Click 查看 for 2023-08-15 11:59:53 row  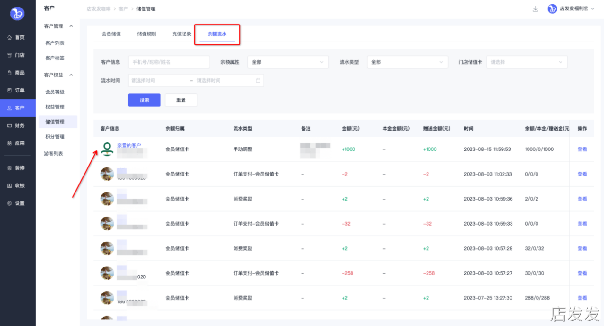tap(582, 150)
